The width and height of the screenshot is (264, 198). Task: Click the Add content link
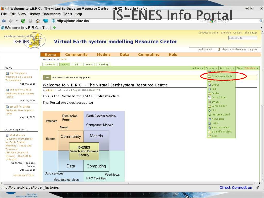(207, 49)
